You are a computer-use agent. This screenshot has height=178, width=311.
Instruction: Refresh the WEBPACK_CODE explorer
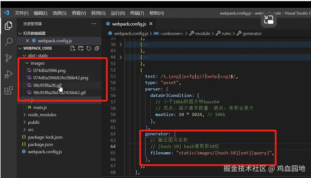[89, 48]
